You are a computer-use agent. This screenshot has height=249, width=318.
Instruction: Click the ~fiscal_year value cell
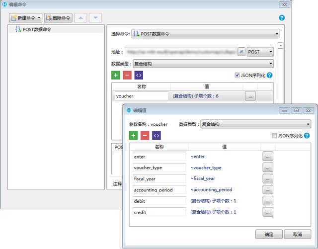click(x=203, y=178)
